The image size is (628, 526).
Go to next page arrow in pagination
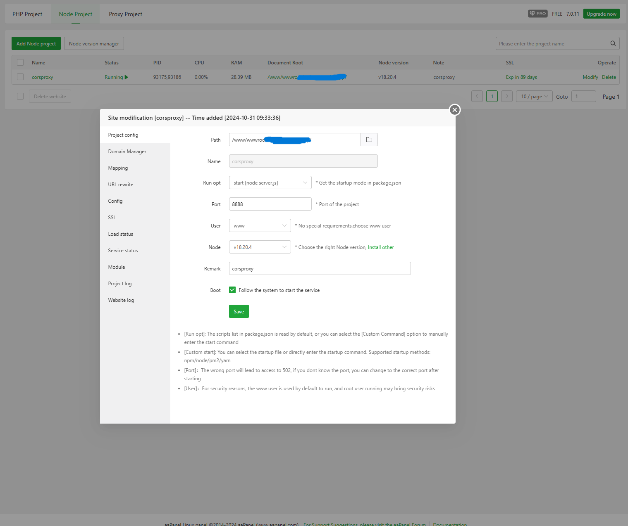506,96
